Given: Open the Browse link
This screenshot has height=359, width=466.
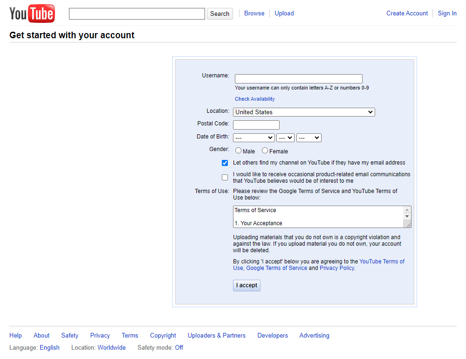Looking at the screenshot, I should [254, 14].
